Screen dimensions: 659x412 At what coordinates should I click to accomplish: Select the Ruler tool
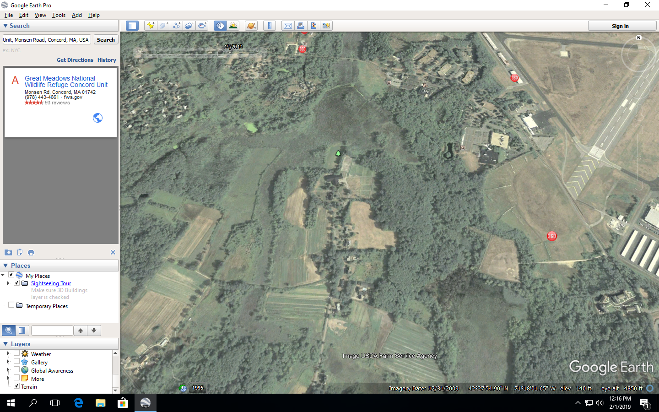click(270, 26)
